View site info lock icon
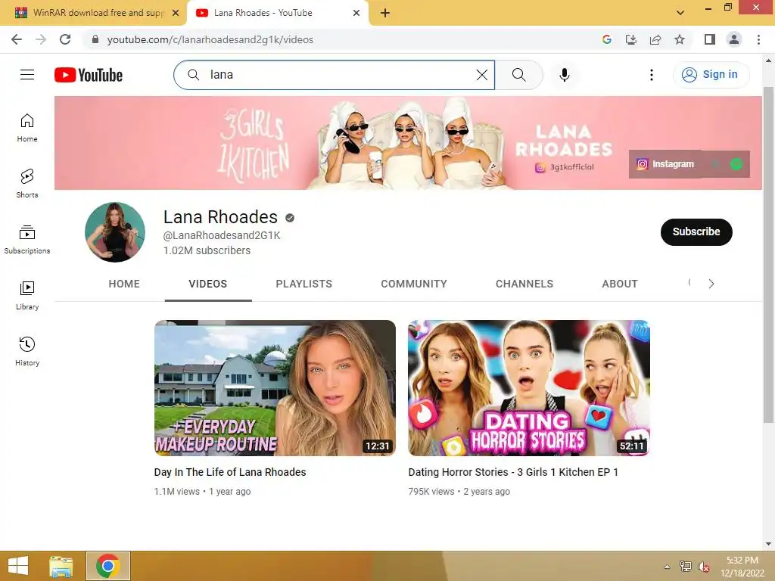This screenshot has width=775, height=581. (95, 39)
